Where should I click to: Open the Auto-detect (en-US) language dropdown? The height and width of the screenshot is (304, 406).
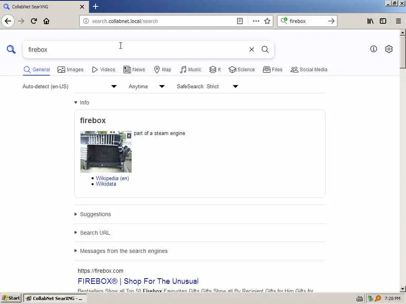click(70, 86)
